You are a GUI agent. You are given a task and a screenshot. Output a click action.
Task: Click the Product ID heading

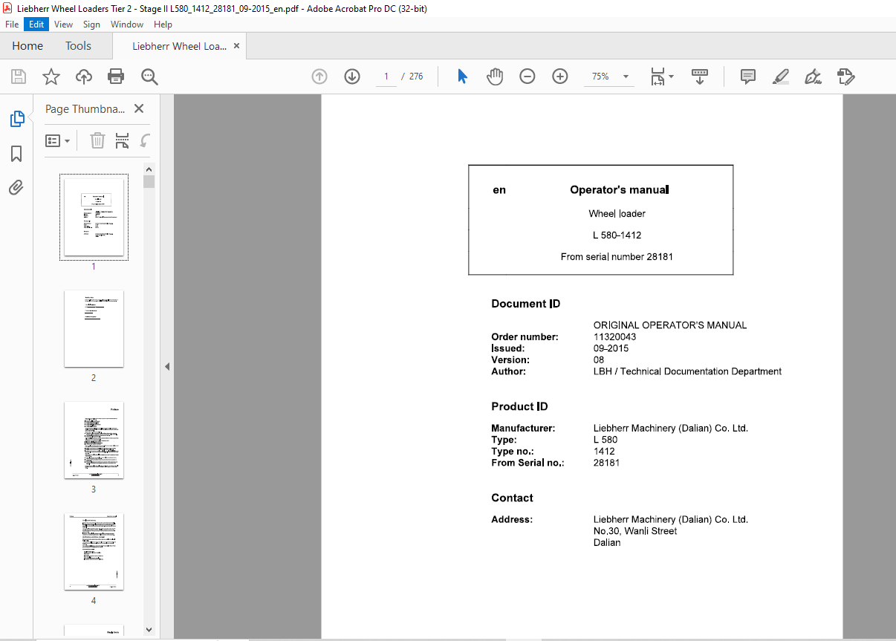tap(520, 406)
